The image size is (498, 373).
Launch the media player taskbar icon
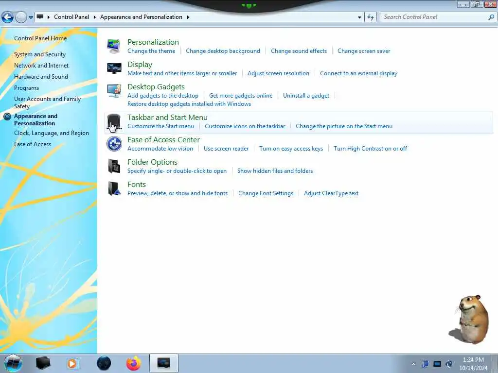pos(73,363)
